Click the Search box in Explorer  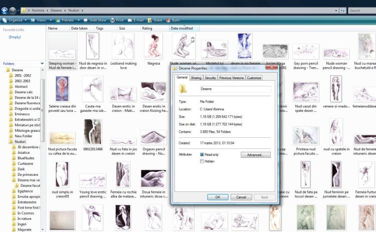[362, 11]
